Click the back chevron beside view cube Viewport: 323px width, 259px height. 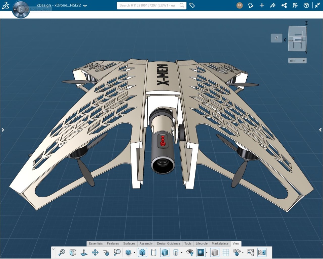[277, 38]
